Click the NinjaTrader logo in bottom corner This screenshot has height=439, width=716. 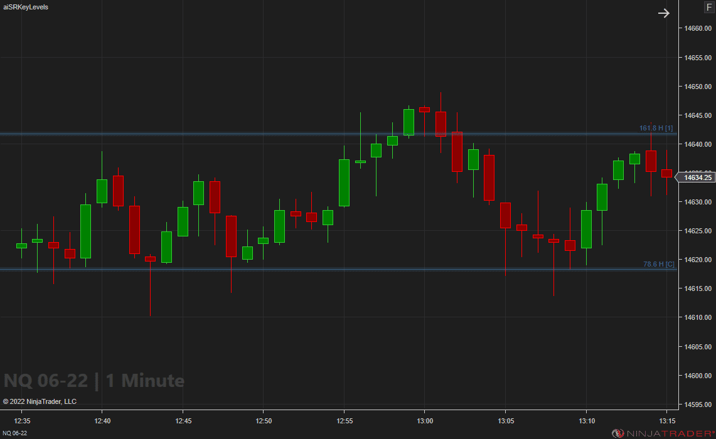pos(663,433)
